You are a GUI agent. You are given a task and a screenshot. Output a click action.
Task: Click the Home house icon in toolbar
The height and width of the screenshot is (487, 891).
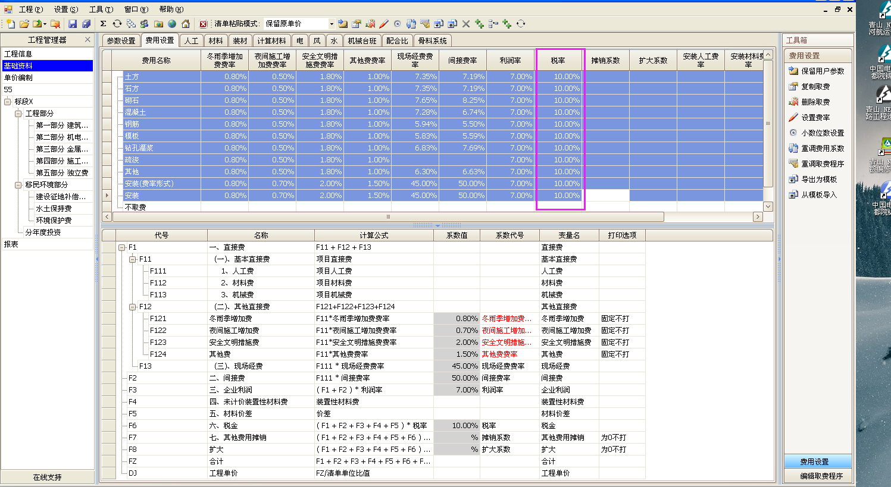pyautogui.click(x=186, y=24)
